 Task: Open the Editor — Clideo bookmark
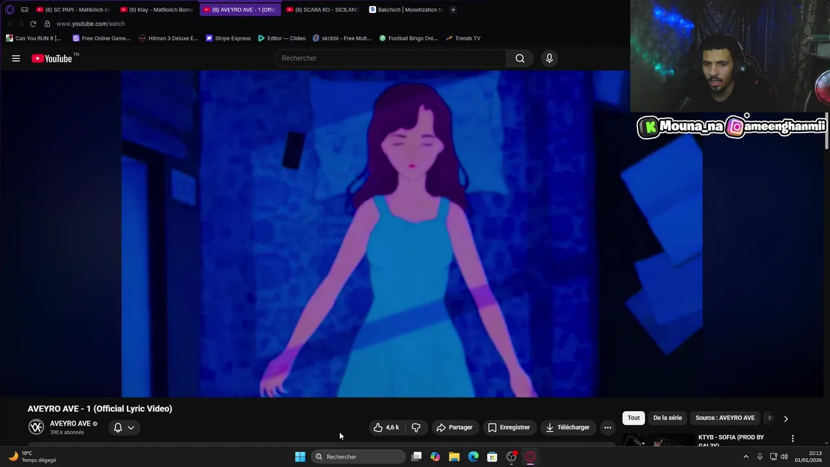[281, 38]
